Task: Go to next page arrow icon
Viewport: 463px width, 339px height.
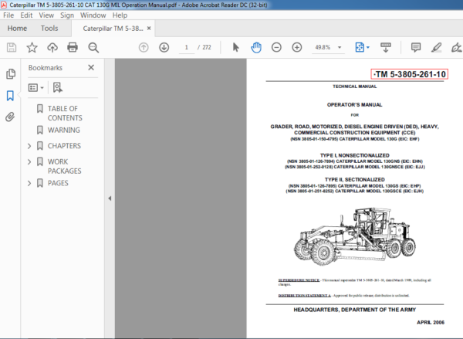Action: tap(164, 47)
